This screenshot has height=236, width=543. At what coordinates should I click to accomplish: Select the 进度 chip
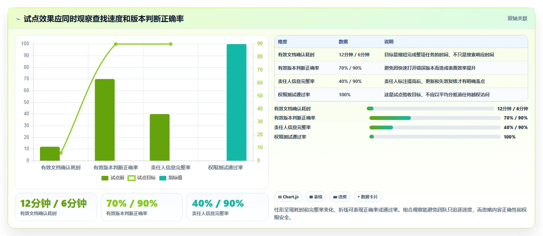(340, 197)
